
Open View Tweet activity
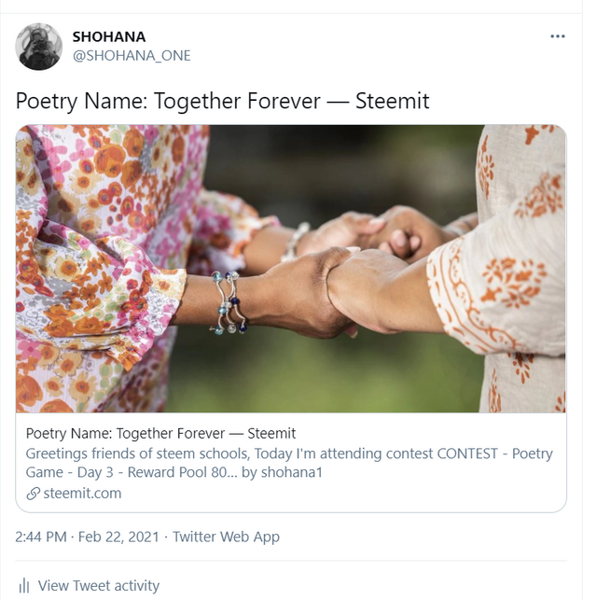(x=99, y=585)
